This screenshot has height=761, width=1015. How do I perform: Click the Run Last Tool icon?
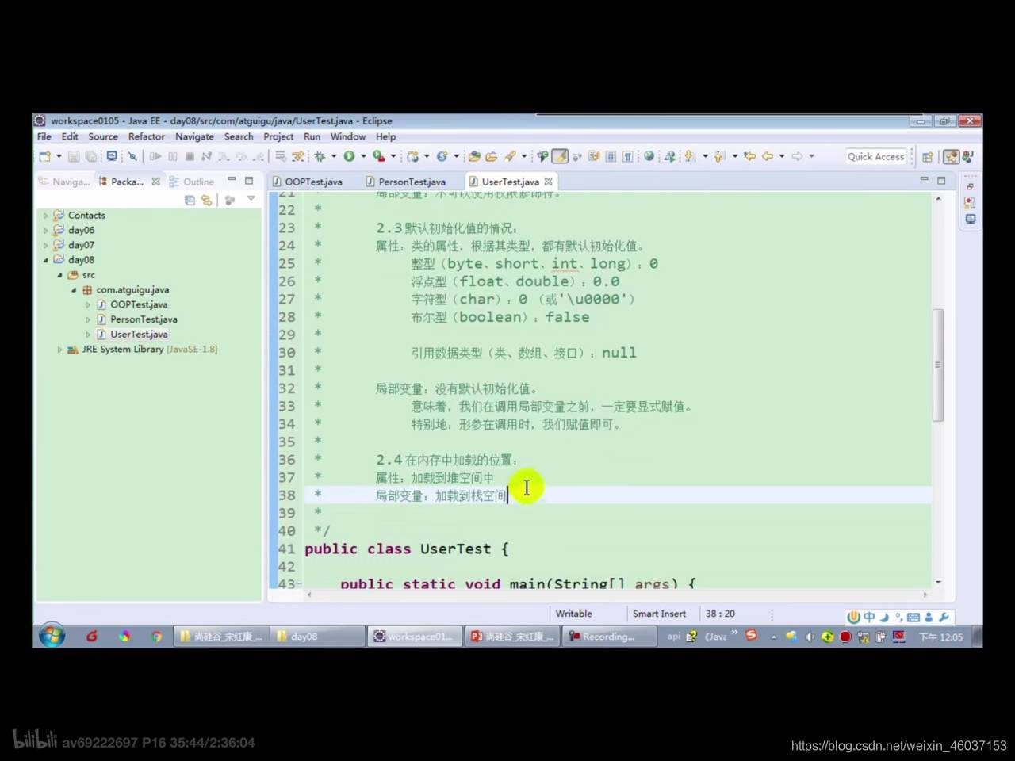(x=379, y=156)
